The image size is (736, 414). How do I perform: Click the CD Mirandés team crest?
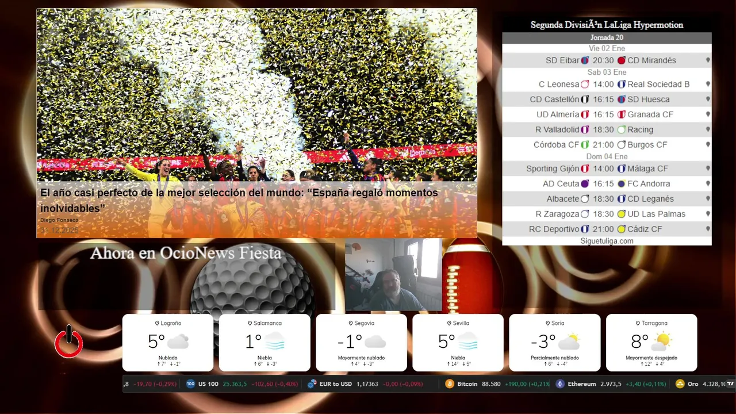622,60
